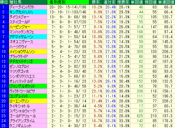Select sire ディープインパクト

(28, 7)
